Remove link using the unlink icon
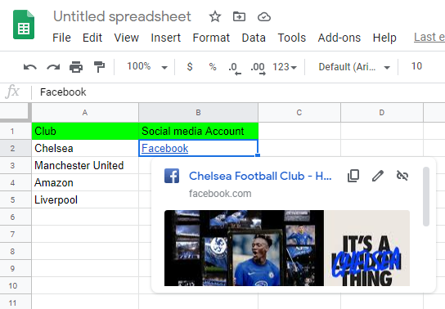This screenshot has width=445, height=309. [402, 176]
